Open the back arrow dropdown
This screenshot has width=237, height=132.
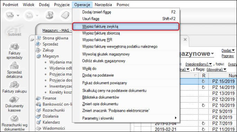point(18,16)
